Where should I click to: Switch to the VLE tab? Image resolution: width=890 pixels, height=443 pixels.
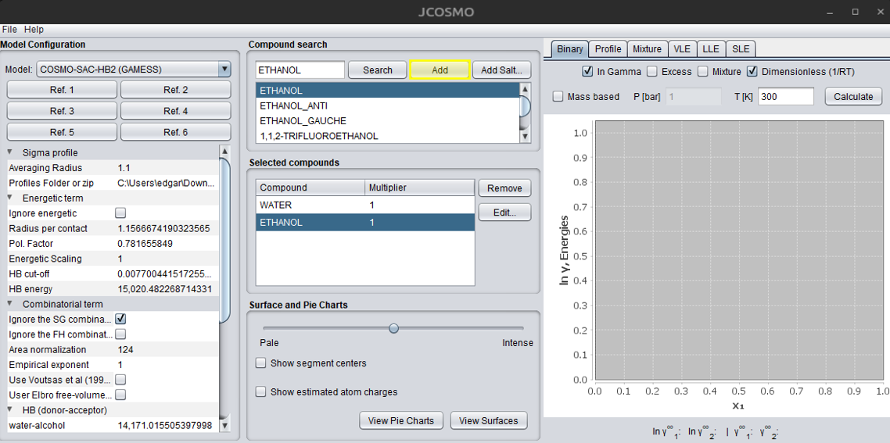tap(682, 48)
